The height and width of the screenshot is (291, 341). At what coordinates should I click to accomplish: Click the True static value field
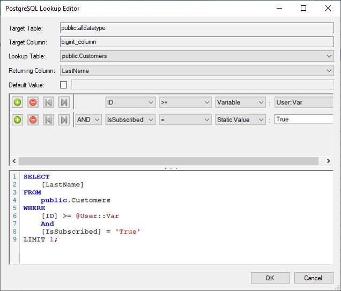click(x=304, y=120)
